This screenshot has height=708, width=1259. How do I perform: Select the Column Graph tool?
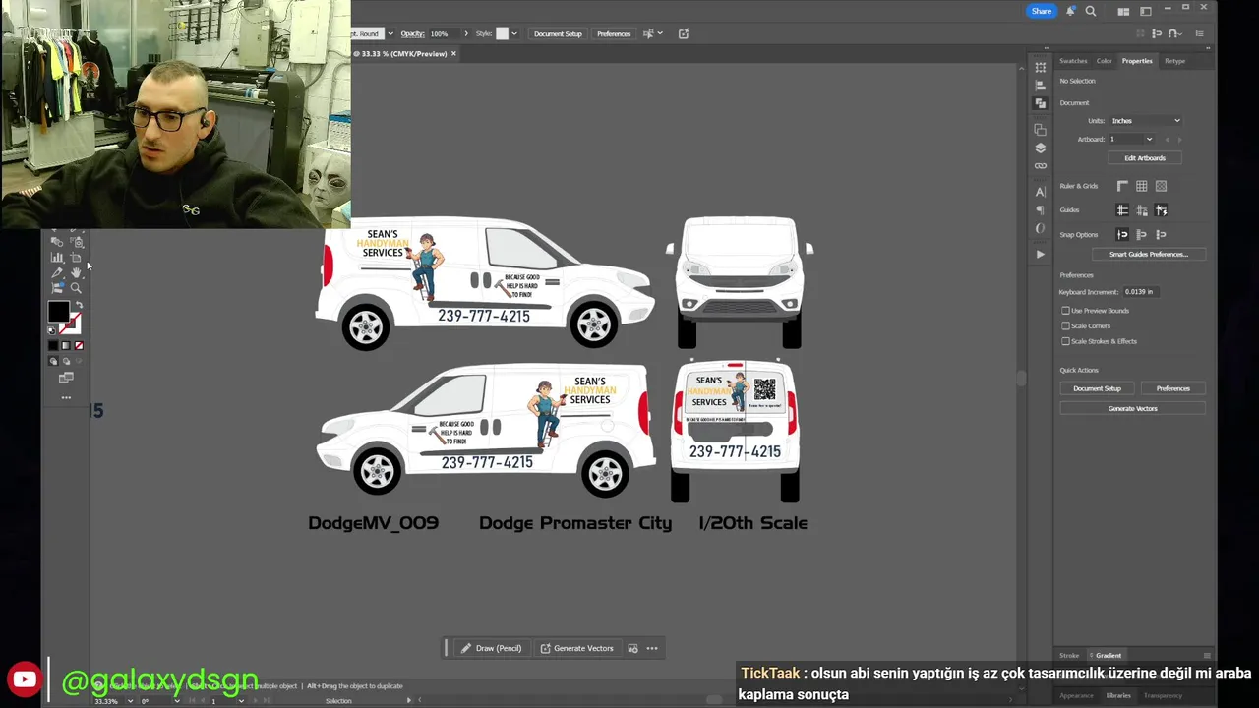click(x=57, y=258)
